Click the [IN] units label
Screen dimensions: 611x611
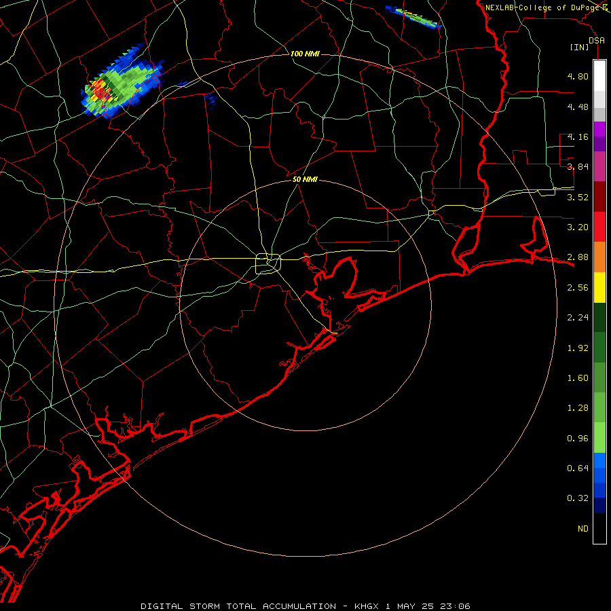click(580, 47)
